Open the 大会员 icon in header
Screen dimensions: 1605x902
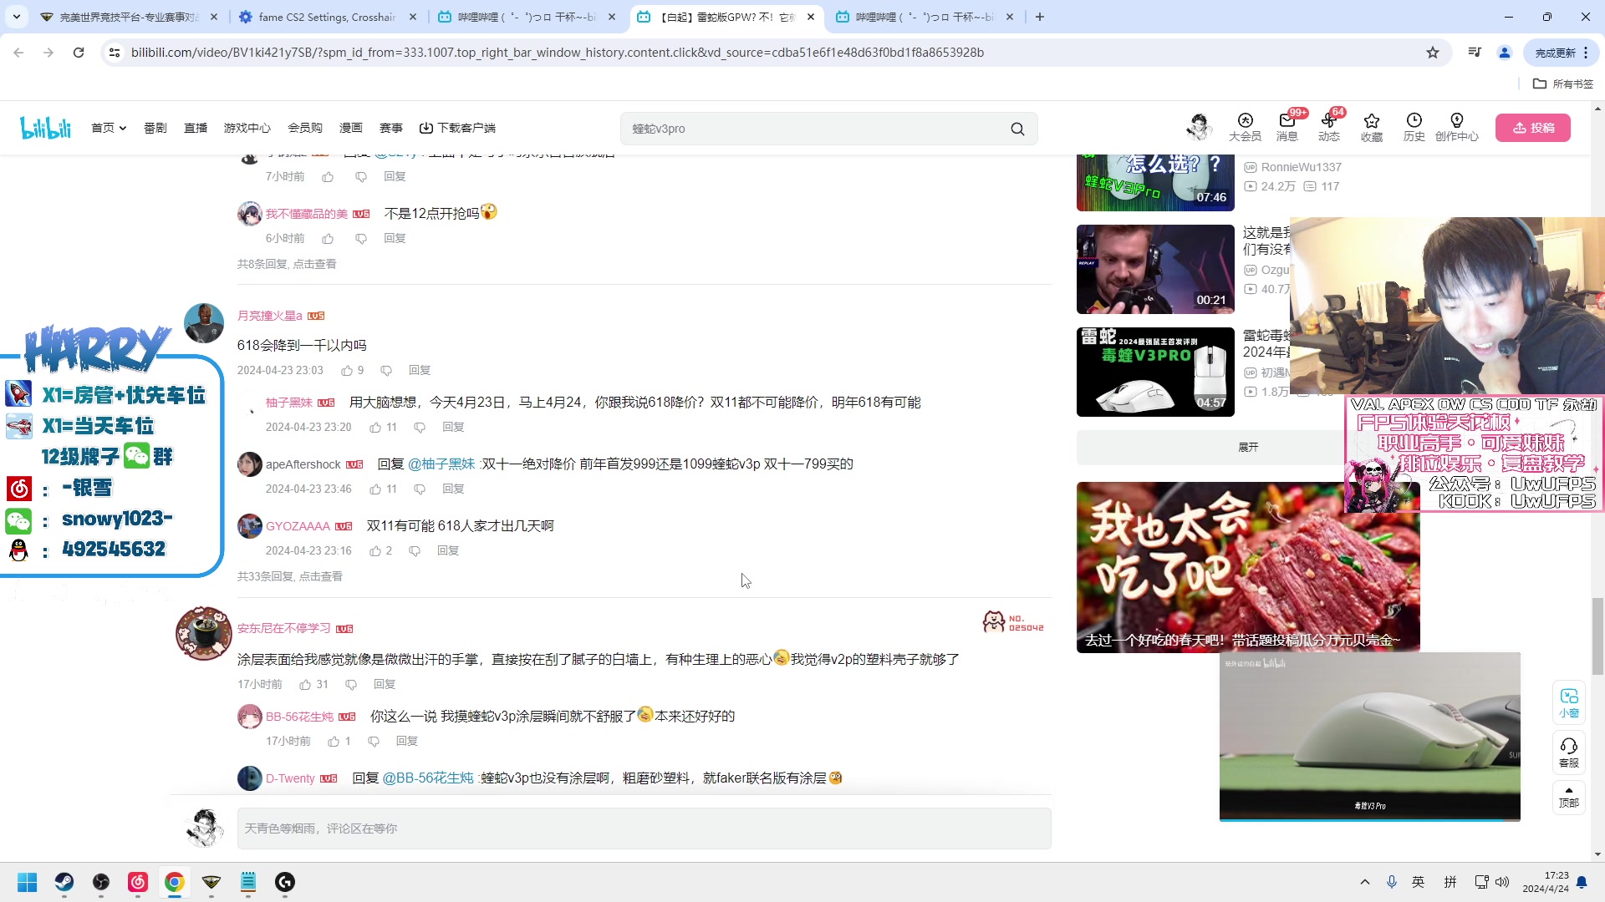1245,127
